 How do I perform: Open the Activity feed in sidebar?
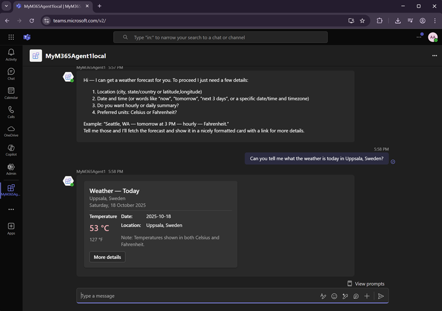11,55
